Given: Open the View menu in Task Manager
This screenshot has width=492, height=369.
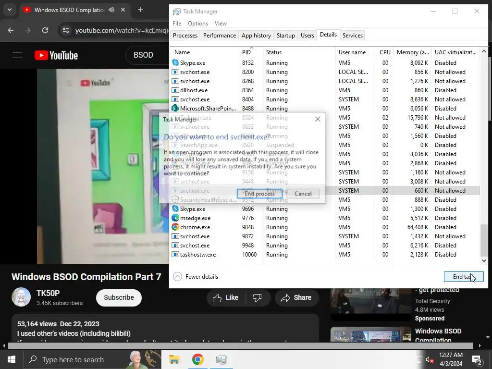Looking at the screenshot, I should coord(221,24).
